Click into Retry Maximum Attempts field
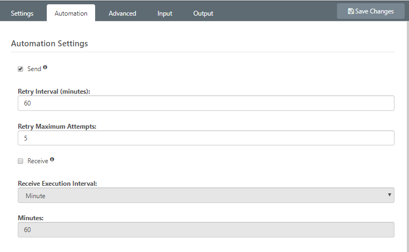 (x=206, y=138)
